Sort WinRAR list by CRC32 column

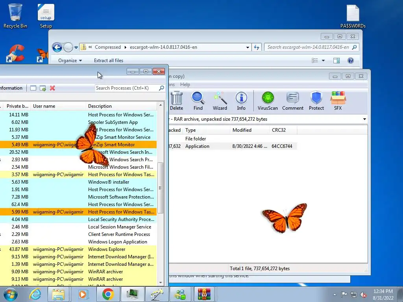pos(283,130)
